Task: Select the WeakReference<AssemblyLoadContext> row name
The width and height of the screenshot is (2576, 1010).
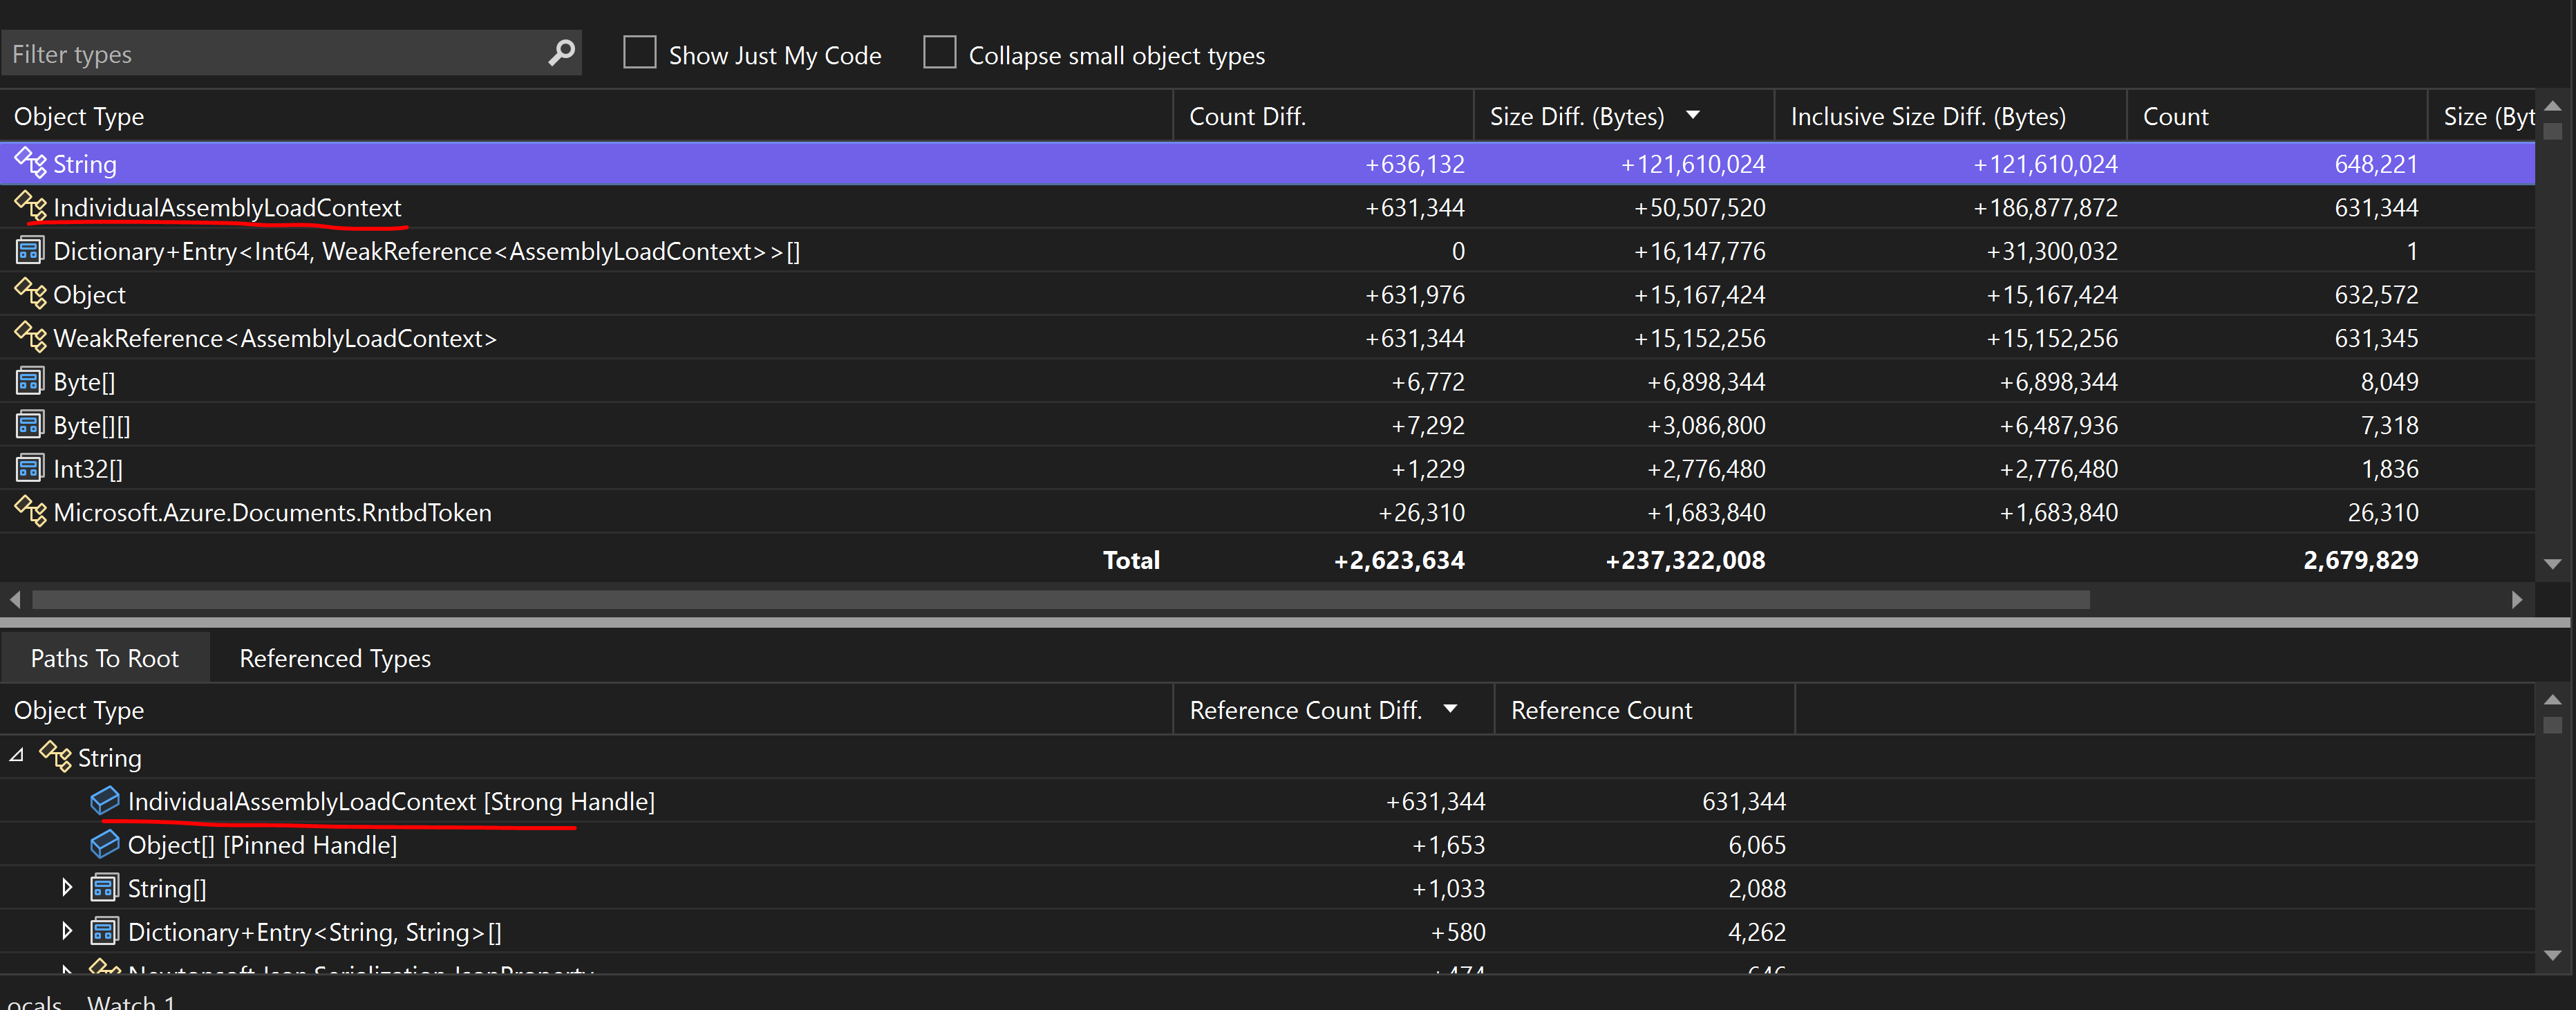Action: (275, 338)
